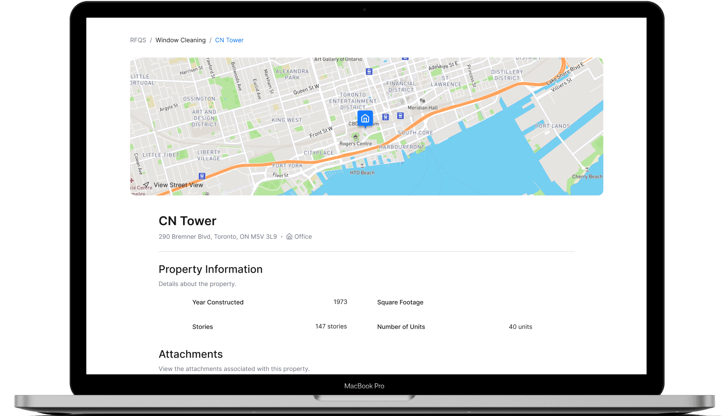Click the transit icon left of Meridian Hall label
The image size is (727, 416).
coord(400,116)
